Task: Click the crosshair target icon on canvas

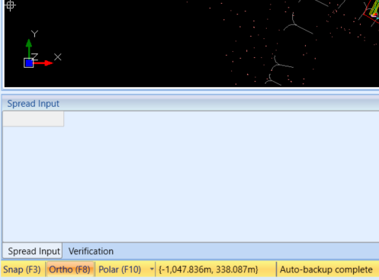Action: tap(10, 5)
